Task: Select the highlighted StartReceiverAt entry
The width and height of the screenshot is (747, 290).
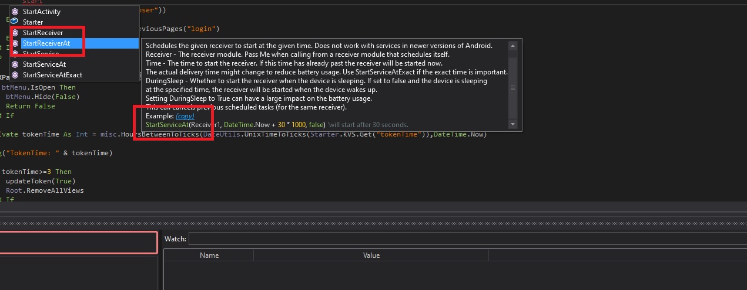Action: [46, 43]
